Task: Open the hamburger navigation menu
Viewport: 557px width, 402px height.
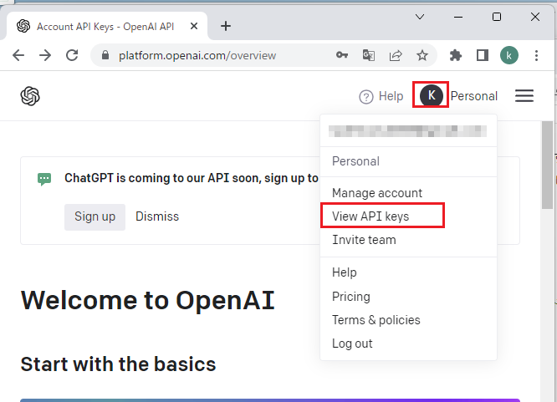Action: click(x=524, y=96)
